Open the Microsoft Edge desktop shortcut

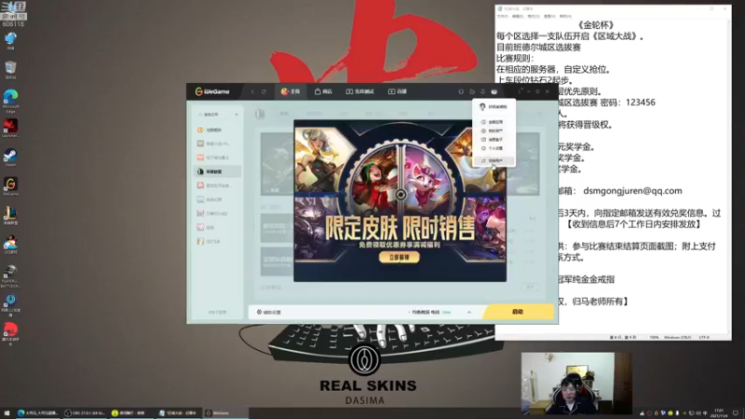click(x=10, y=100)
